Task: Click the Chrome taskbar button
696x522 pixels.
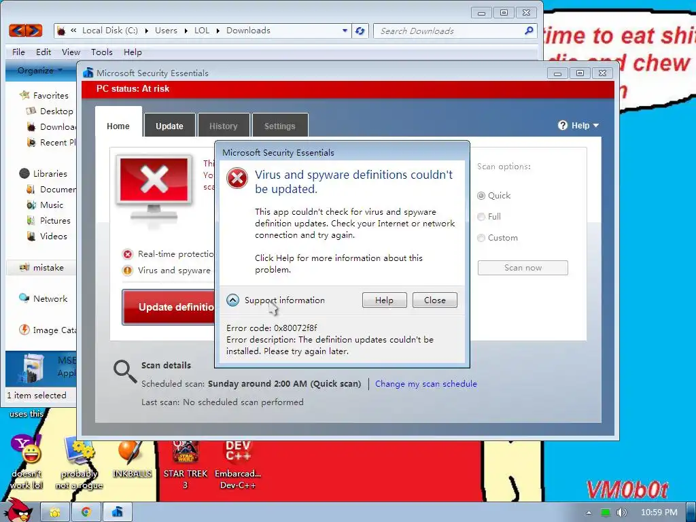Action: [86, 512]
